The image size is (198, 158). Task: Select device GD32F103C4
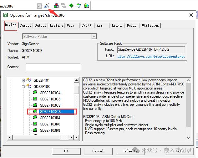50,93
